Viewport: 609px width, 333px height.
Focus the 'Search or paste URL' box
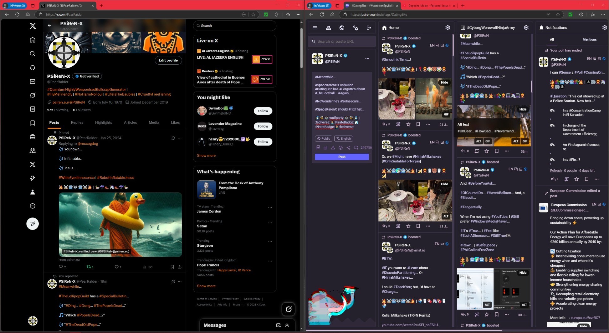[x=342, y=41]
